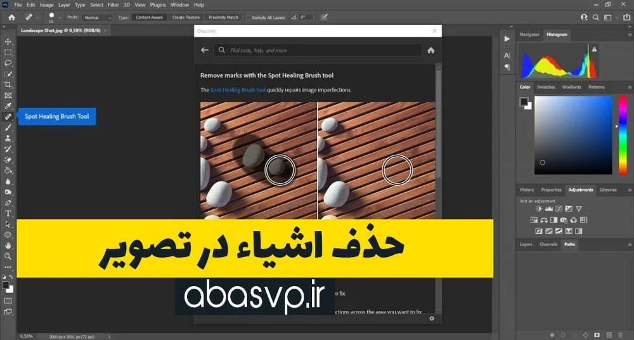Image resolution: width=634 pixels, height=340 pixels.
Task: Select the Frame tool
Action: click(x=8, y=96)
